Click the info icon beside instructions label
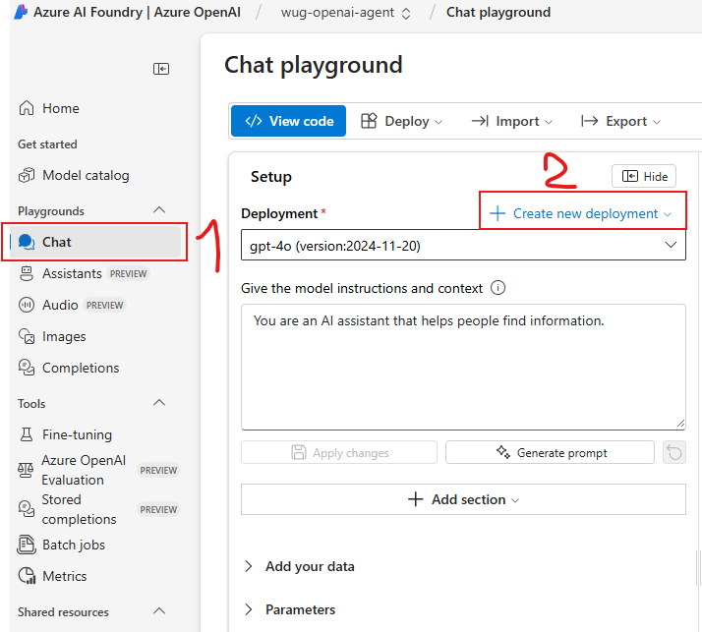702x632 pixels. point(497,289)
